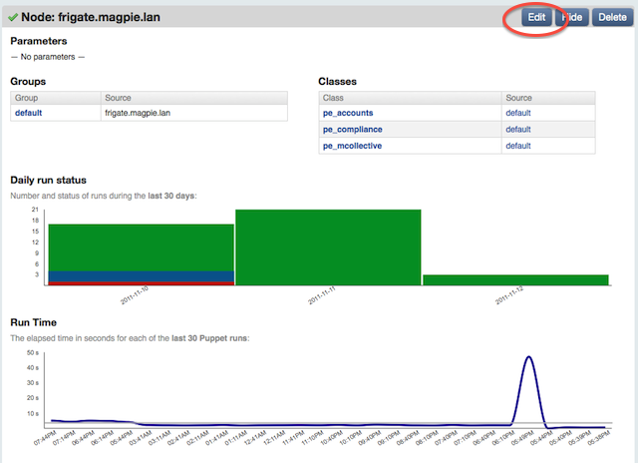Open the pe_mcollective class link
The height and width of the screenshot is (463, 638).
tap(354, 146)
